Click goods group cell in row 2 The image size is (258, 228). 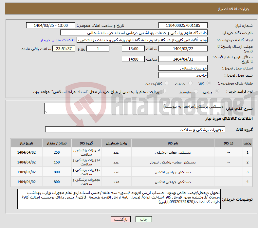click(86, 162)
